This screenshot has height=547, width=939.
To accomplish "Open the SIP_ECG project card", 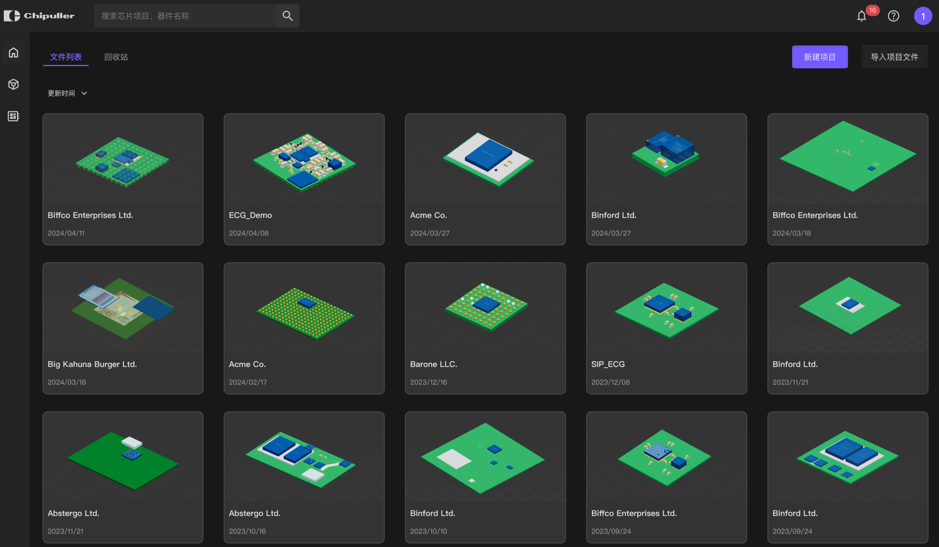I will tap(666, 328).
